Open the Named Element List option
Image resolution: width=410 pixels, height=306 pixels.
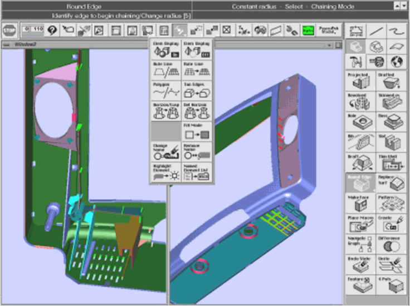[197, 172]
